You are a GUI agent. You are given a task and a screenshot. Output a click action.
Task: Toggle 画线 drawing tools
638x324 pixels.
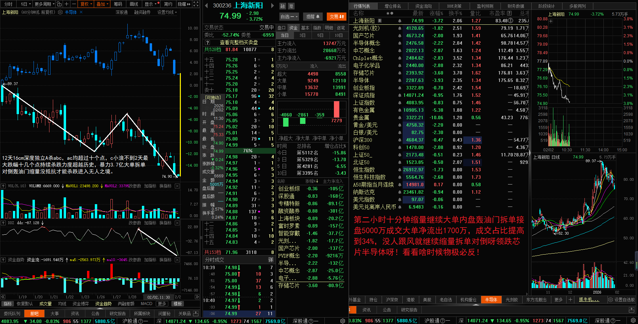click(x=134, y=4)
